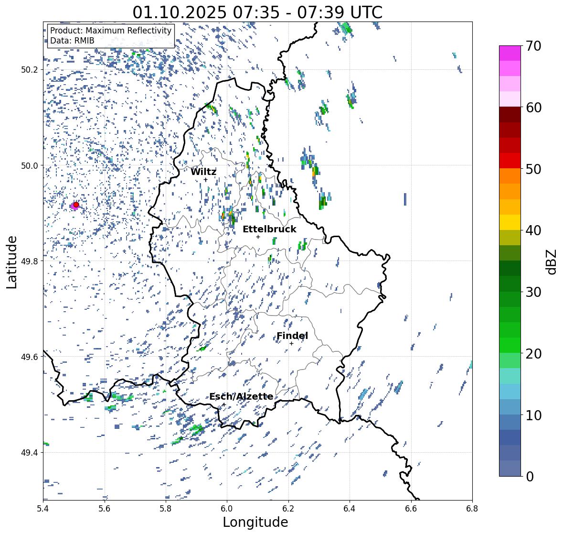Click the Data: RMIB text
This screenshot has width=563, height=534.
[72, 41]
